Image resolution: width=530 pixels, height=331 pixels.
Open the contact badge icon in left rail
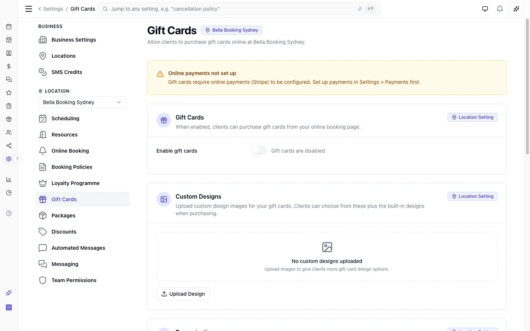tap(9, 53)
